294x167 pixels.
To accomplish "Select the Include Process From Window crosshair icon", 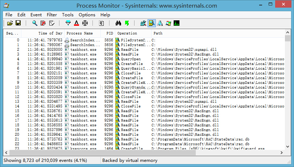I will pos(85,23).
